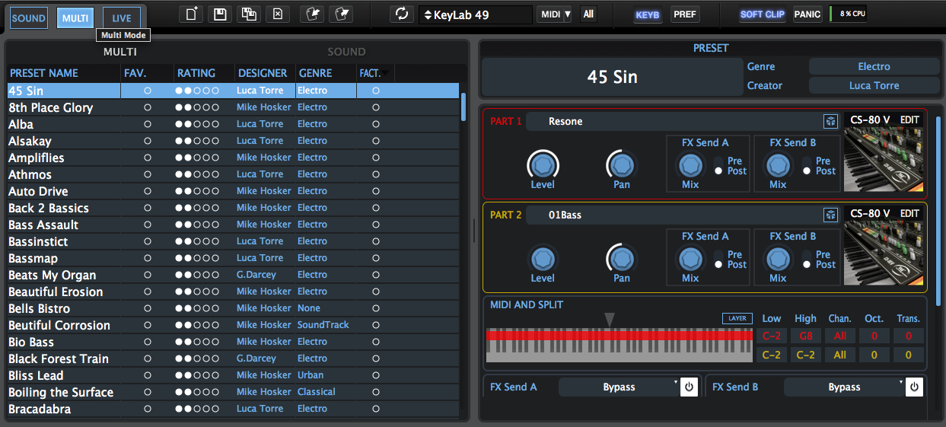Screen dimensions: 946x427
Task: Click the All MIDI channel button
Action: coord(588,14)
